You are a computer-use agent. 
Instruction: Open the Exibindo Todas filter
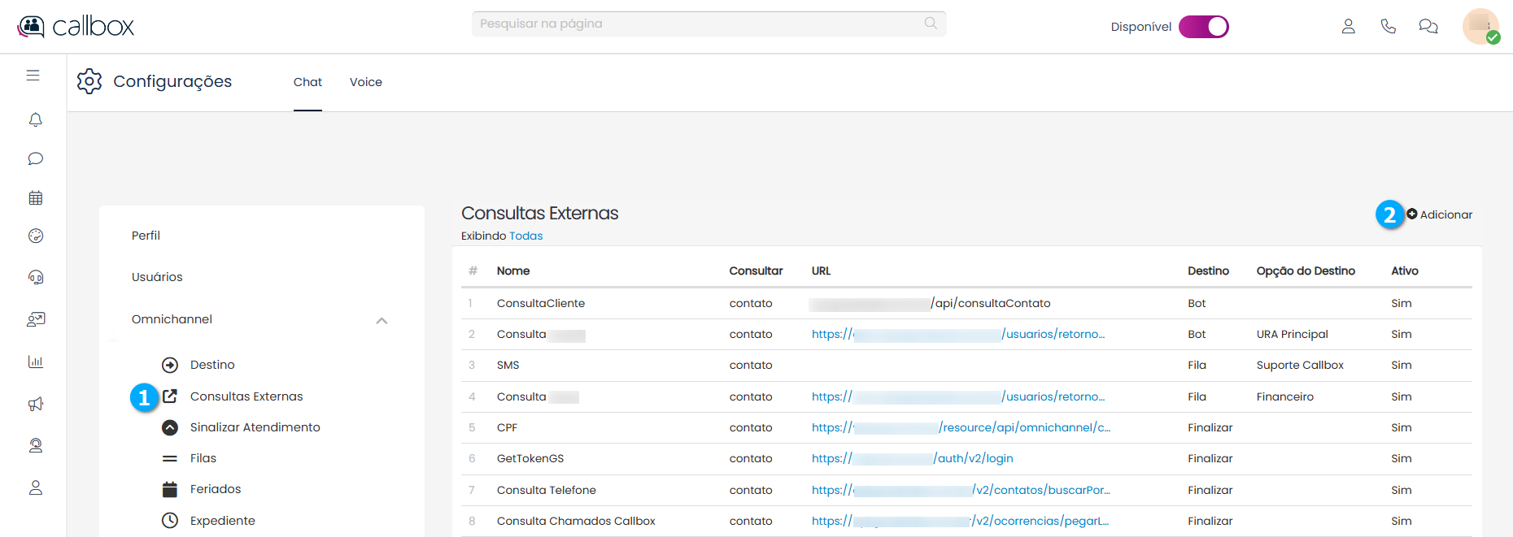(x=525, y=236)
